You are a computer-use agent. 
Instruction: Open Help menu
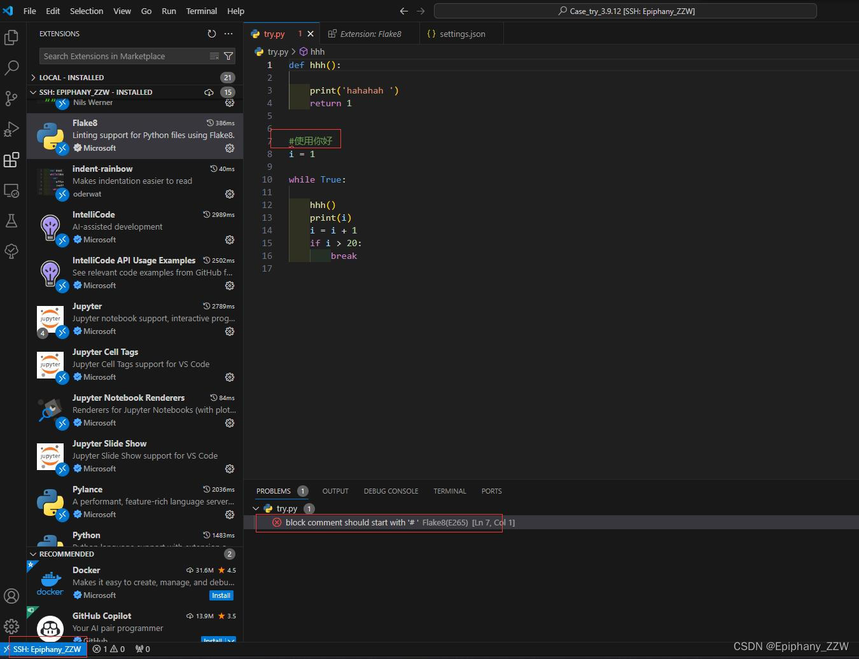tap(235, 11)
